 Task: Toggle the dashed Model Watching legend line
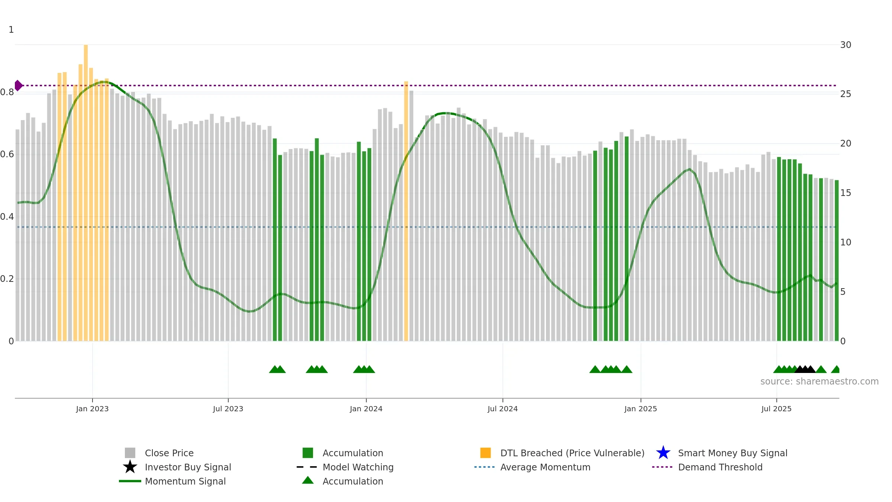(307, 467)
